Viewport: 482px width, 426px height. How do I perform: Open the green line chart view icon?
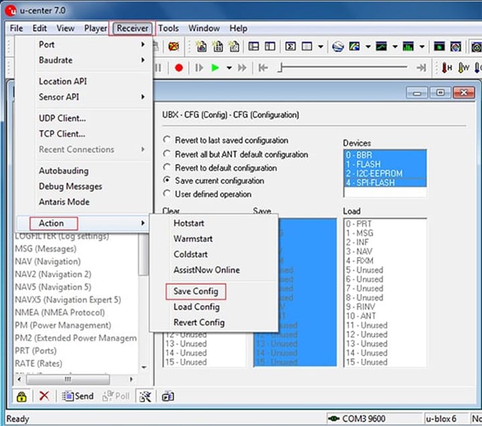click(x=381, y=46)
